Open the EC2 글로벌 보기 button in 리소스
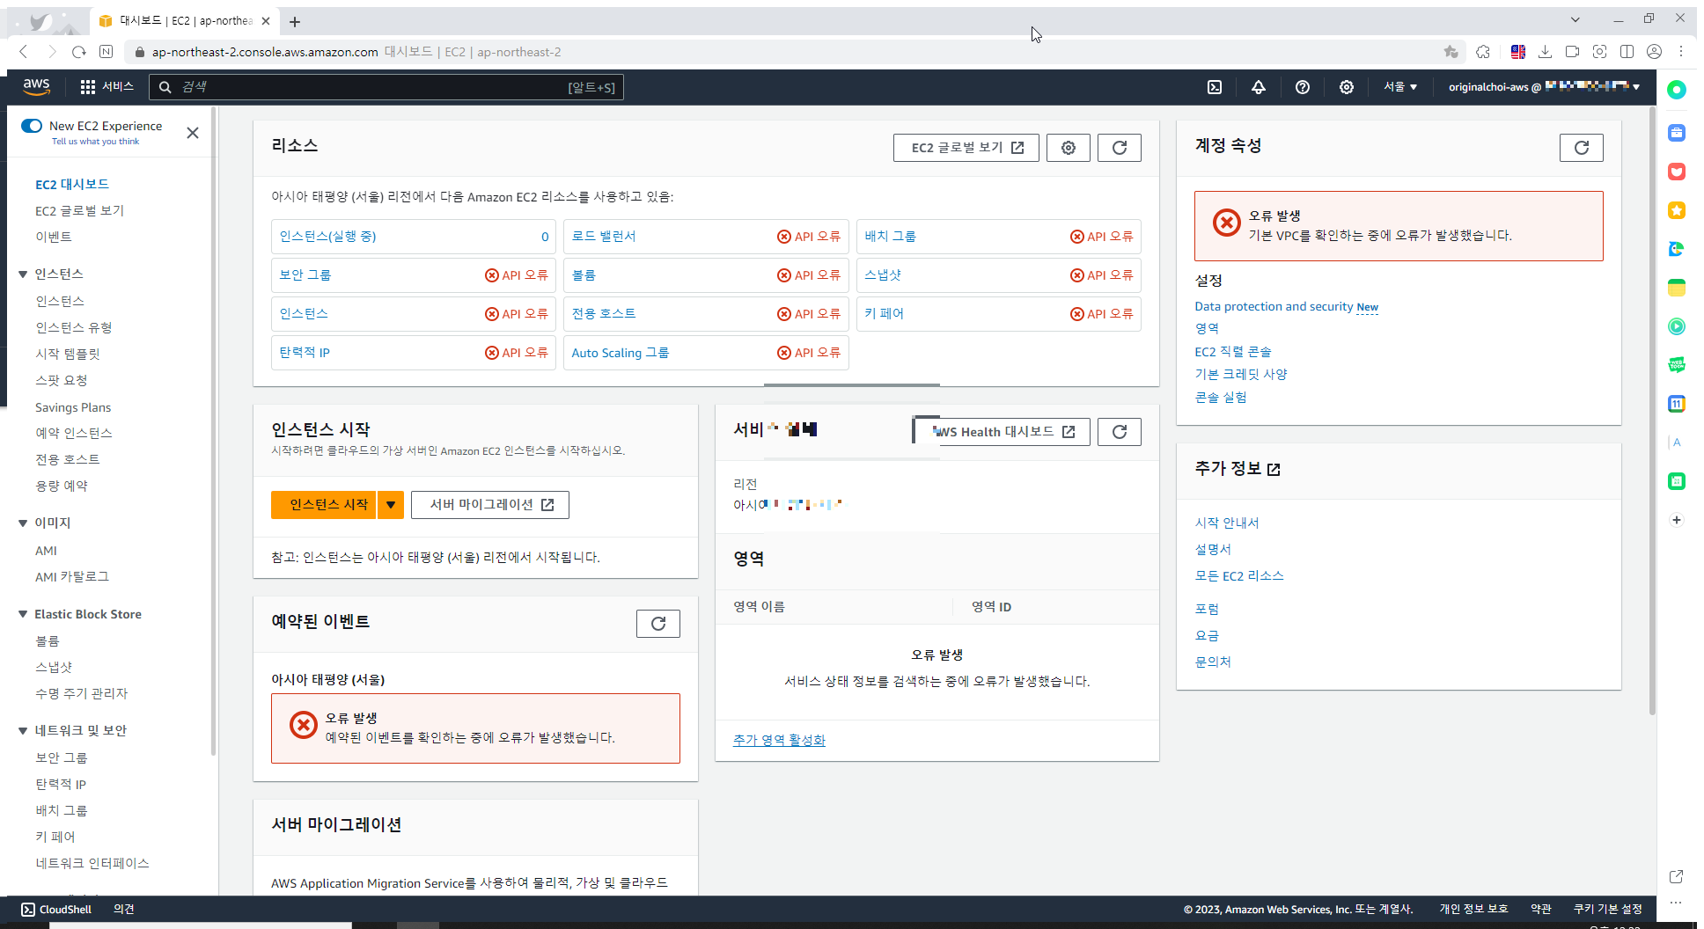This screenshot has height=929, width=1704. [x=966, y=148]
